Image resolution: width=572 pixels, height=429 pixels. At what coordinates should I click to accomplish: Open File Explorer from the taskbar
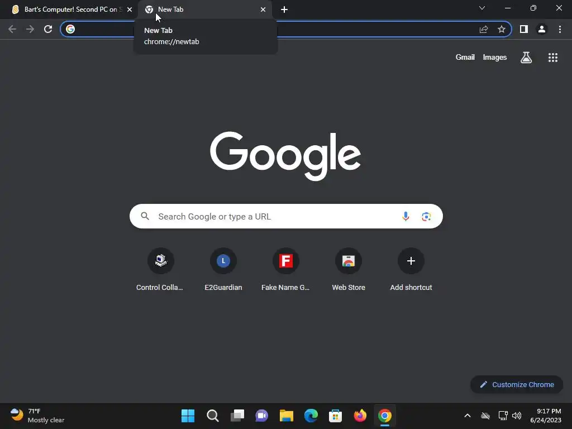point(287,416)
